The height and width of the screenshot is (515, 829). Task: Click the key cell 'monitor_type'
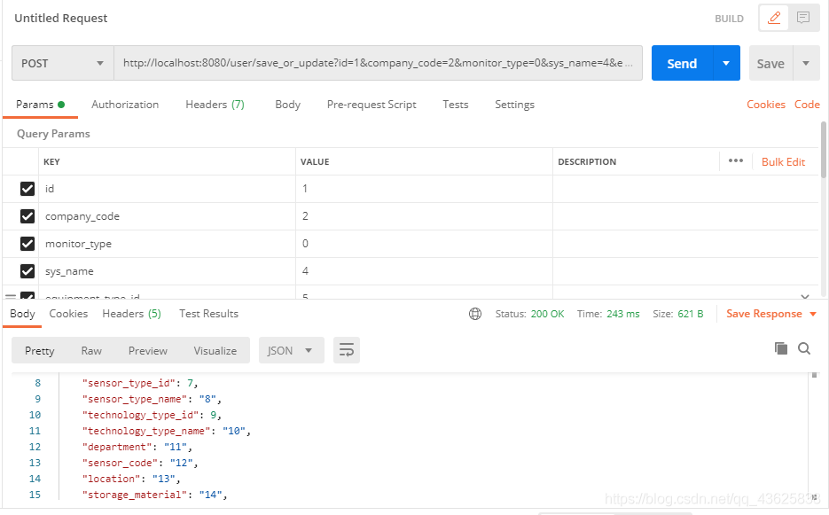(167, 244)
